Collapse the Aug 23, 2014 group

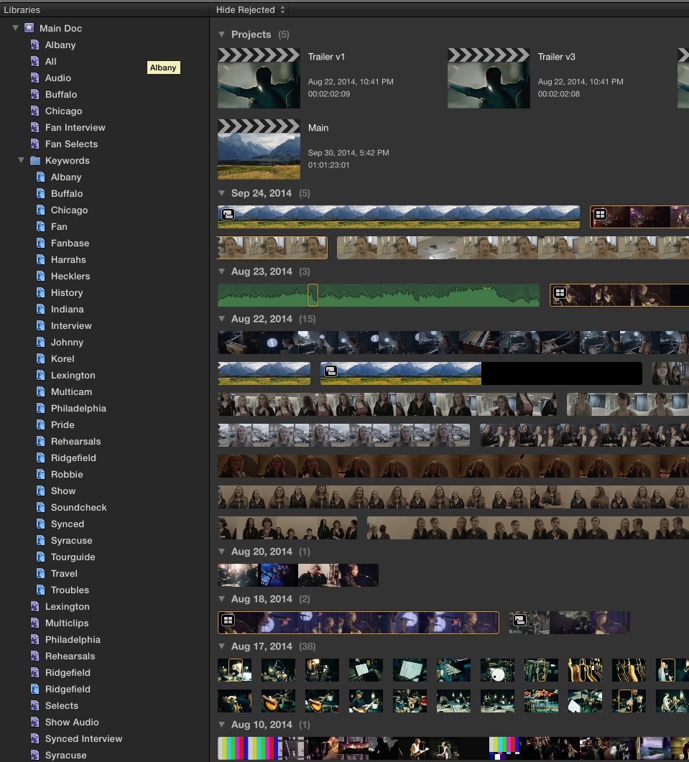click(x=222, y=271)
